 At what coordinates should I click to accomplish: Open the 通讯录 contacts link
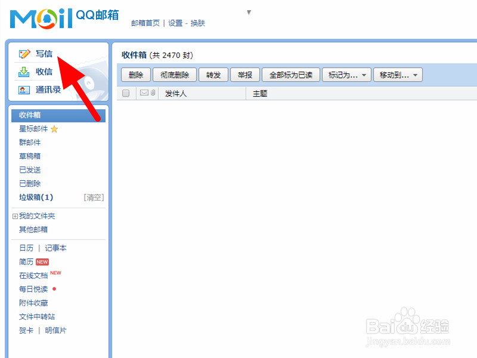click(x=48, y=90)
